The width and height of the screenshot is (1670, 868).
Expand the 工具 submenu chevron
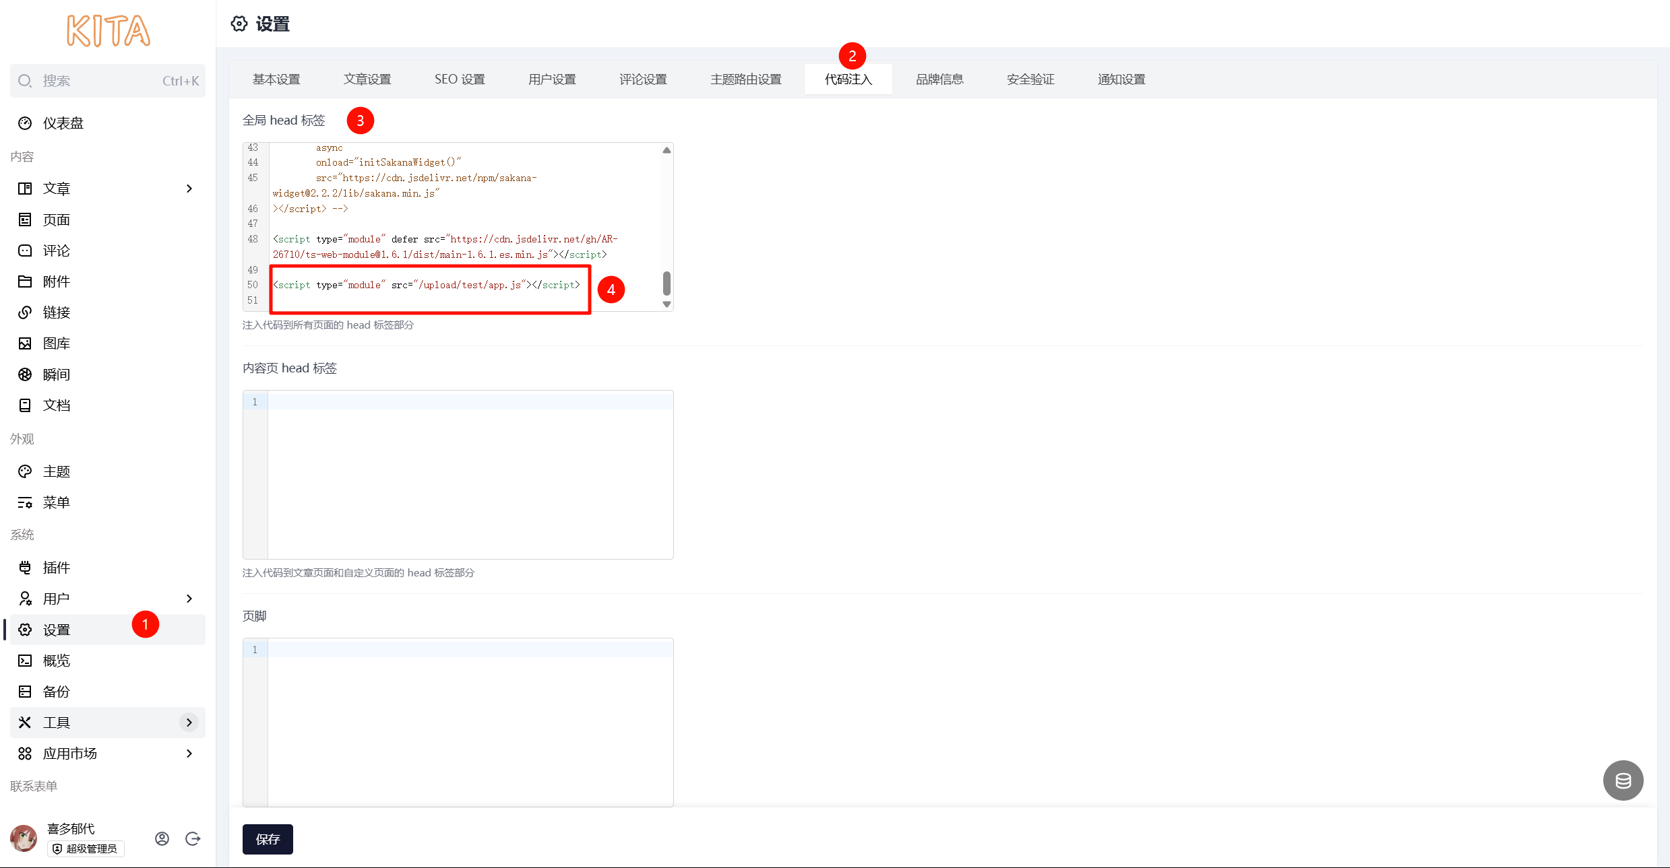[189, 723]
